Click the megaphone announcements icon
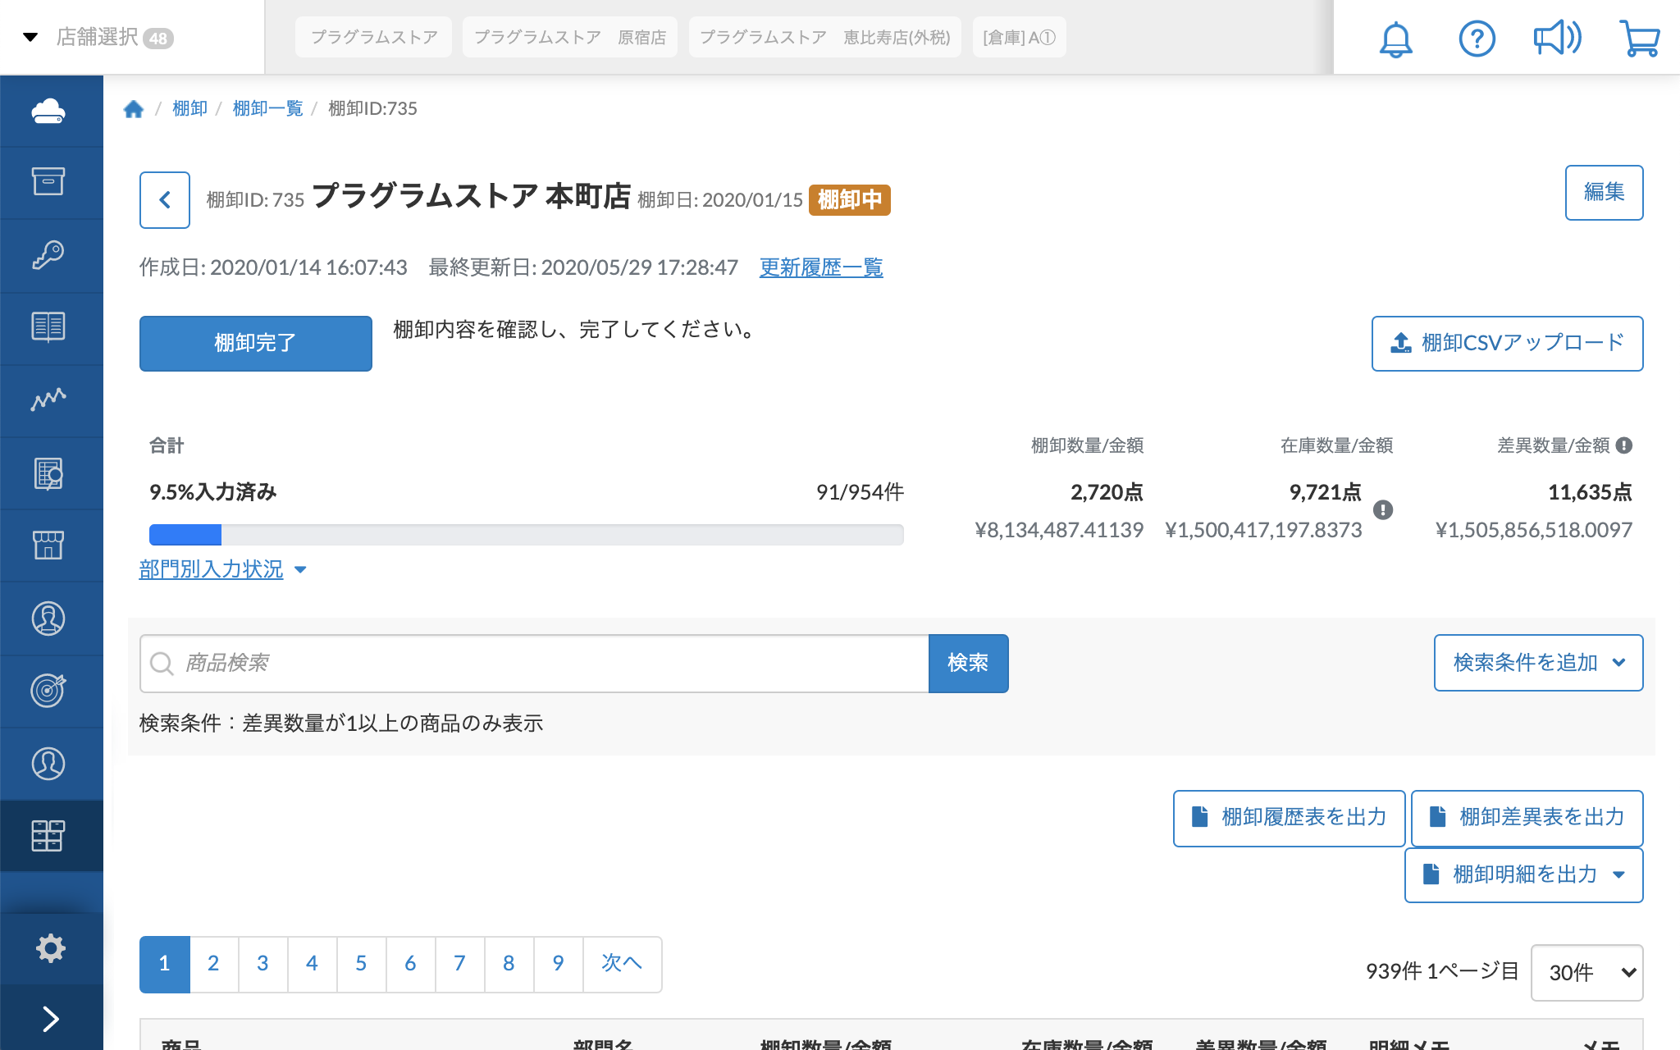The height and width of the screenshot is (1050, 1680). (1557, 39)
